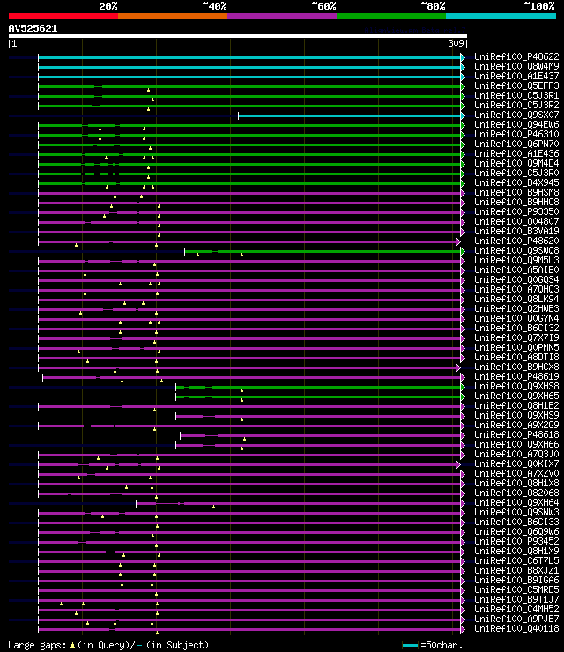Click the UniRef100_P46310 label
This screenshot has height=652, width=564.
(x=516, y=134)
